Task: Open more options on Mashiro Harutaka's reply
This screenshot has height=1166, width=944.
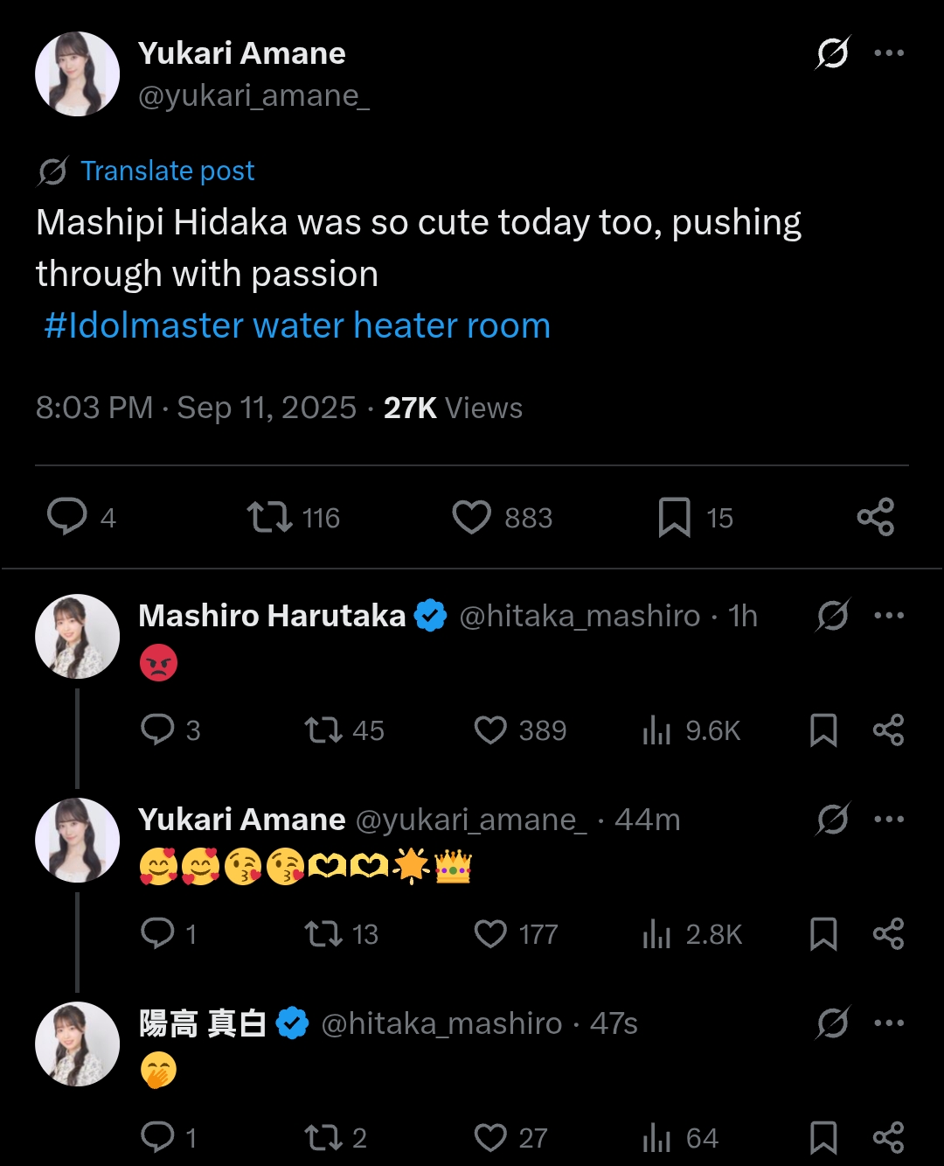Action: tap(889, 616)
